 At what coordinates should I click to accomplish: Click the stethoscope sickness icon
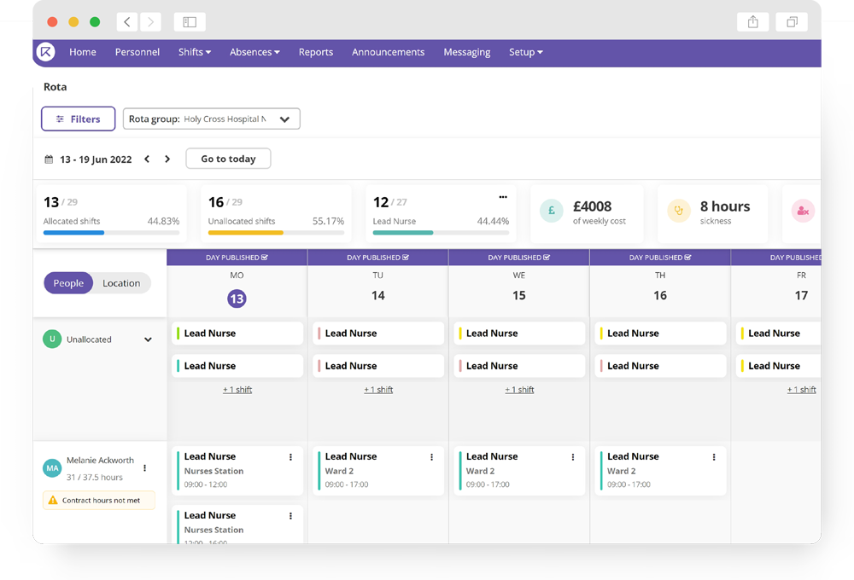tap(679, 211)
